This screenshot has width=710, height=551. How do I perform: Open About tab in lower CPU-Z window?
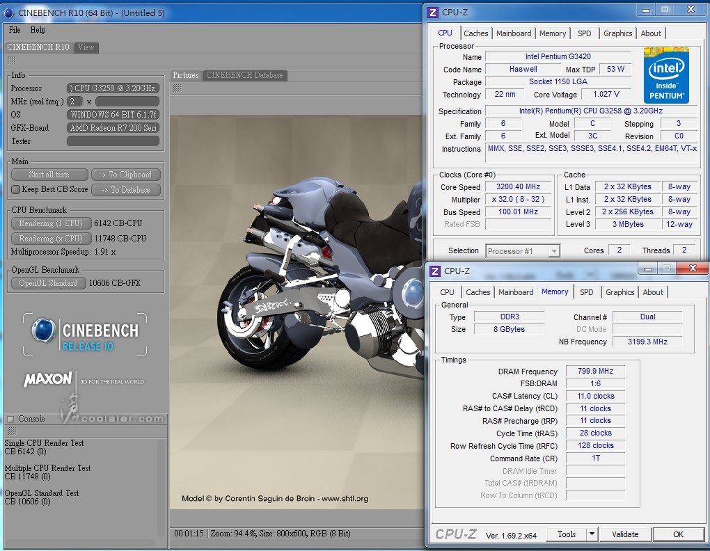[653, 292]
